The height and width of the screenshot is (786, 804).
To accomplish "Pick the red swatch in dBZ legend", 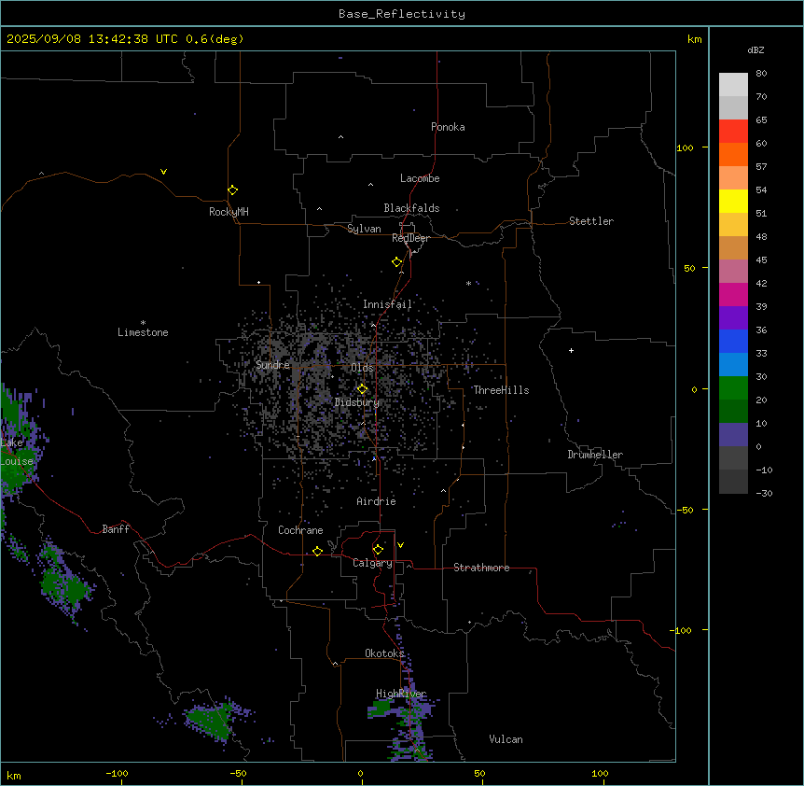I will (x=733, y=132).
